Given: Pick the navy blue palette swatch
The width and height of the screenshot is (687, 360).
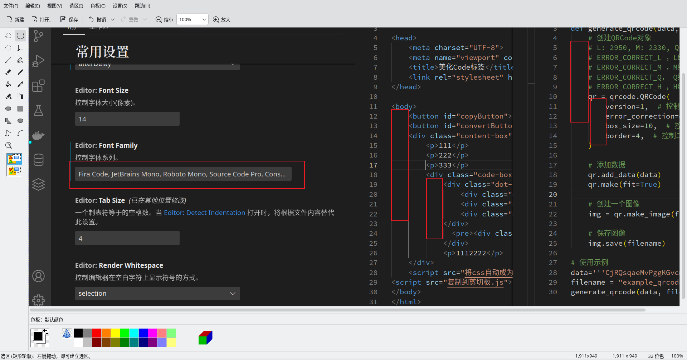Looking at the screenshot, I should pos(143,342).
